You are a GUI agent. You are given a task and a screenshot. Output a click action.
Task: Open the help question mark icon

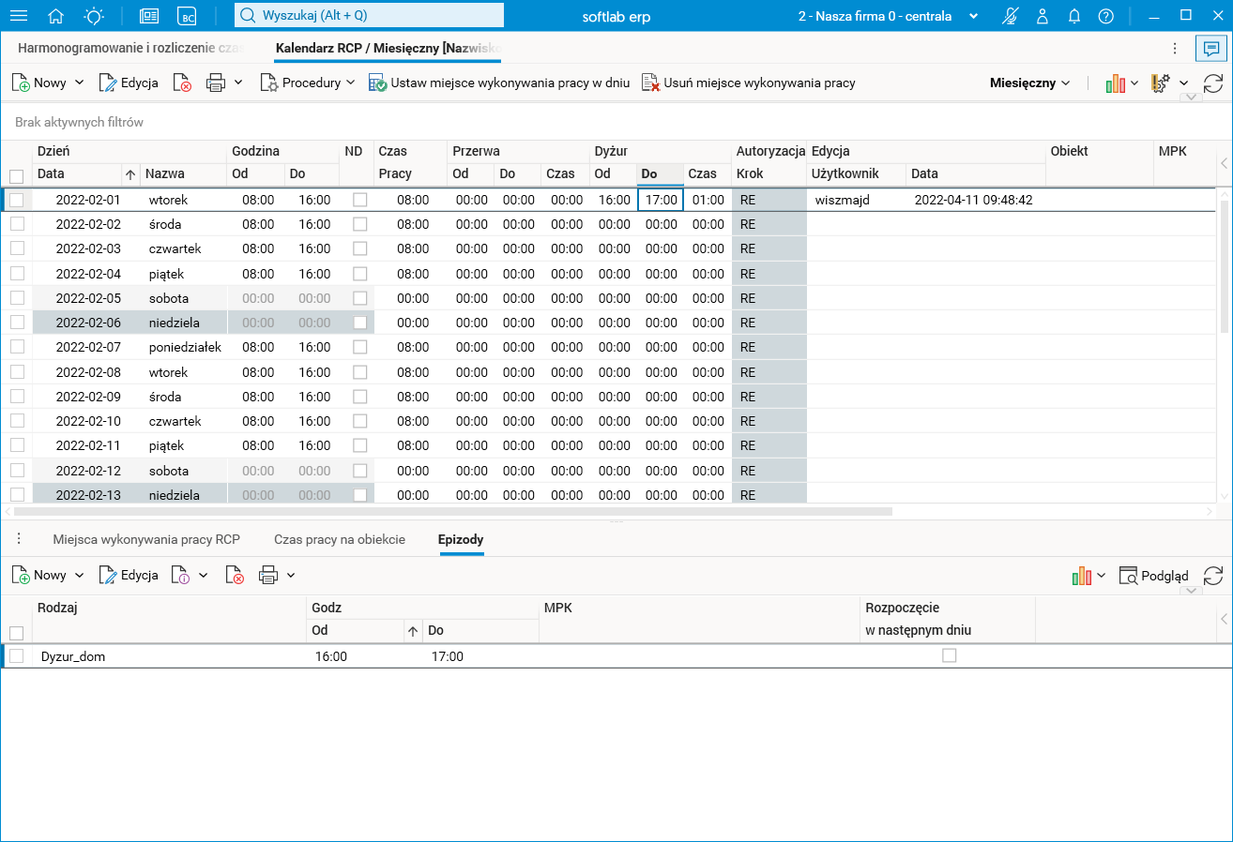1106,16
